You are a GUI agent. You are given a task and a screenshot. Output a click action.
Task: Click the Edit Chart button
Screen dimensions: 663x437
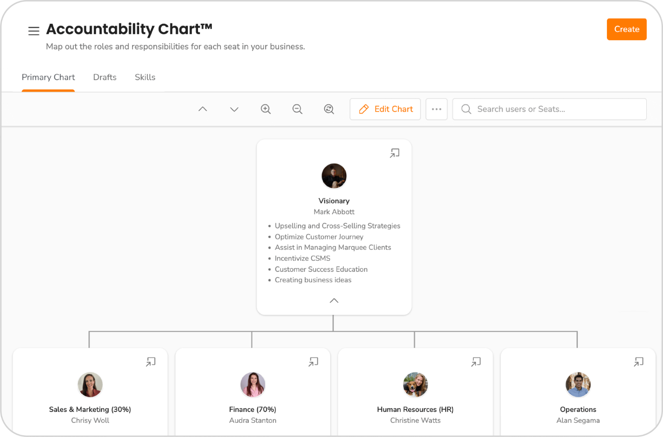(x=385, y=109)
